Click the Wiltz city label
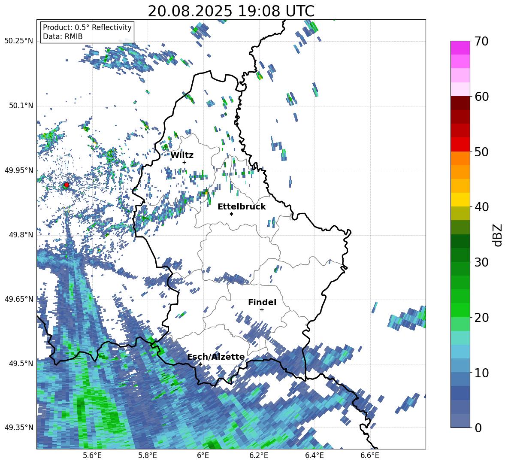Image resolution: width=508 pixels, height=464 pixels. click(182, 155)
